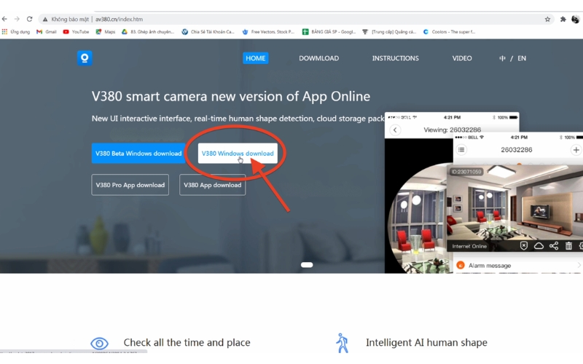The width and height of the screenshot is (583, 364).
Task: Tap the back chevron in Viewing phone mockup
Action: tap(395, 130)
